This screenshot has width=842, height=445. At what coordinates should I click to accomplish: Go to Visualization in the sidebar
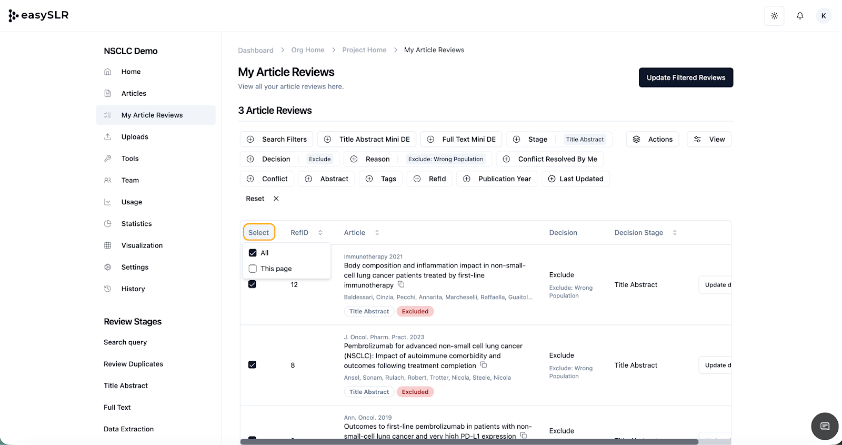tap(142, 245)
